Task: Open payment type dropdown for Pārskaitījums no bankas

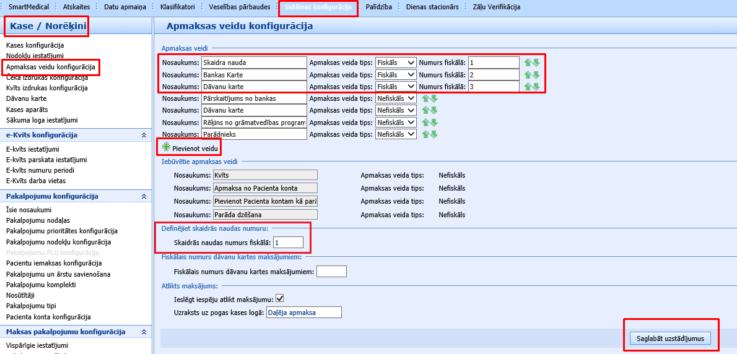Action: [x=396, y=98]
